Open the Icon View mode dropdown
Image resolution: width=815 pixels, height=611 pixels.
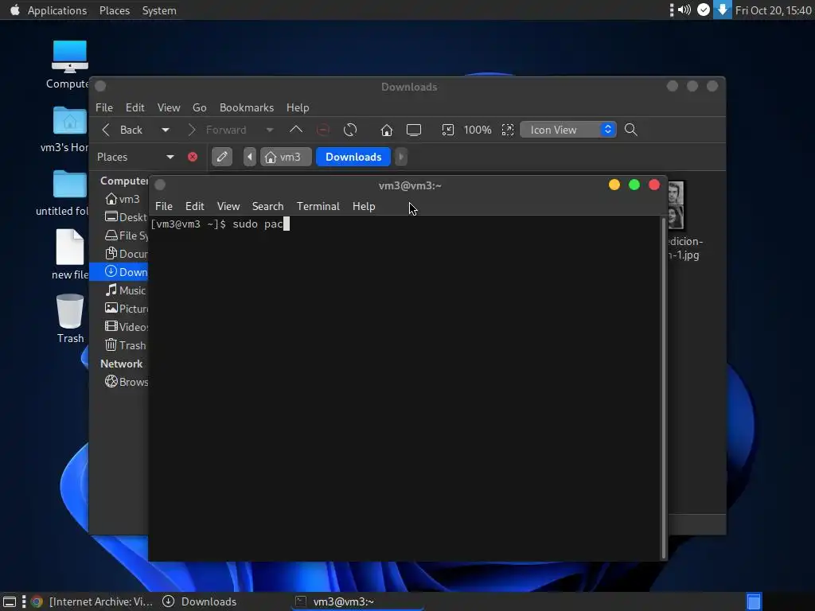point(568,130)
